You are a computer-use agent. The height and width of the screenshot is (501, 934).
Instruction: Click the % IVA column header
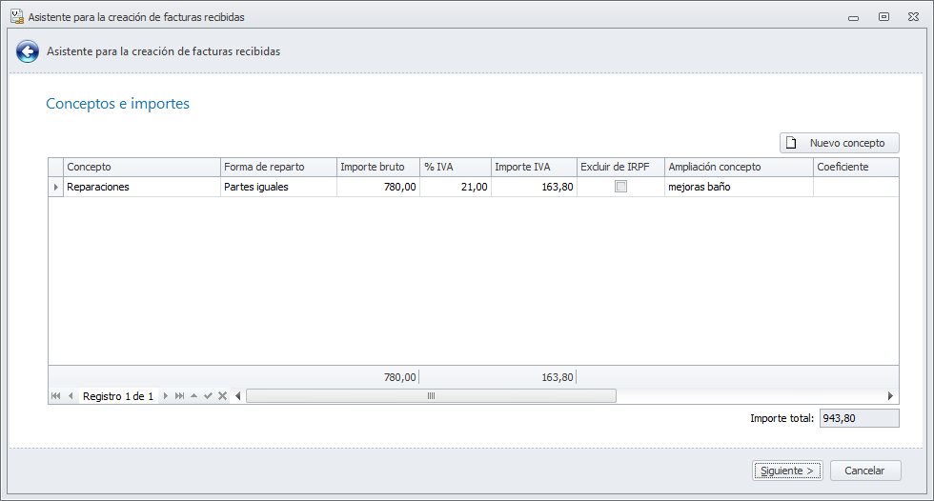click(x=456, y=168)
